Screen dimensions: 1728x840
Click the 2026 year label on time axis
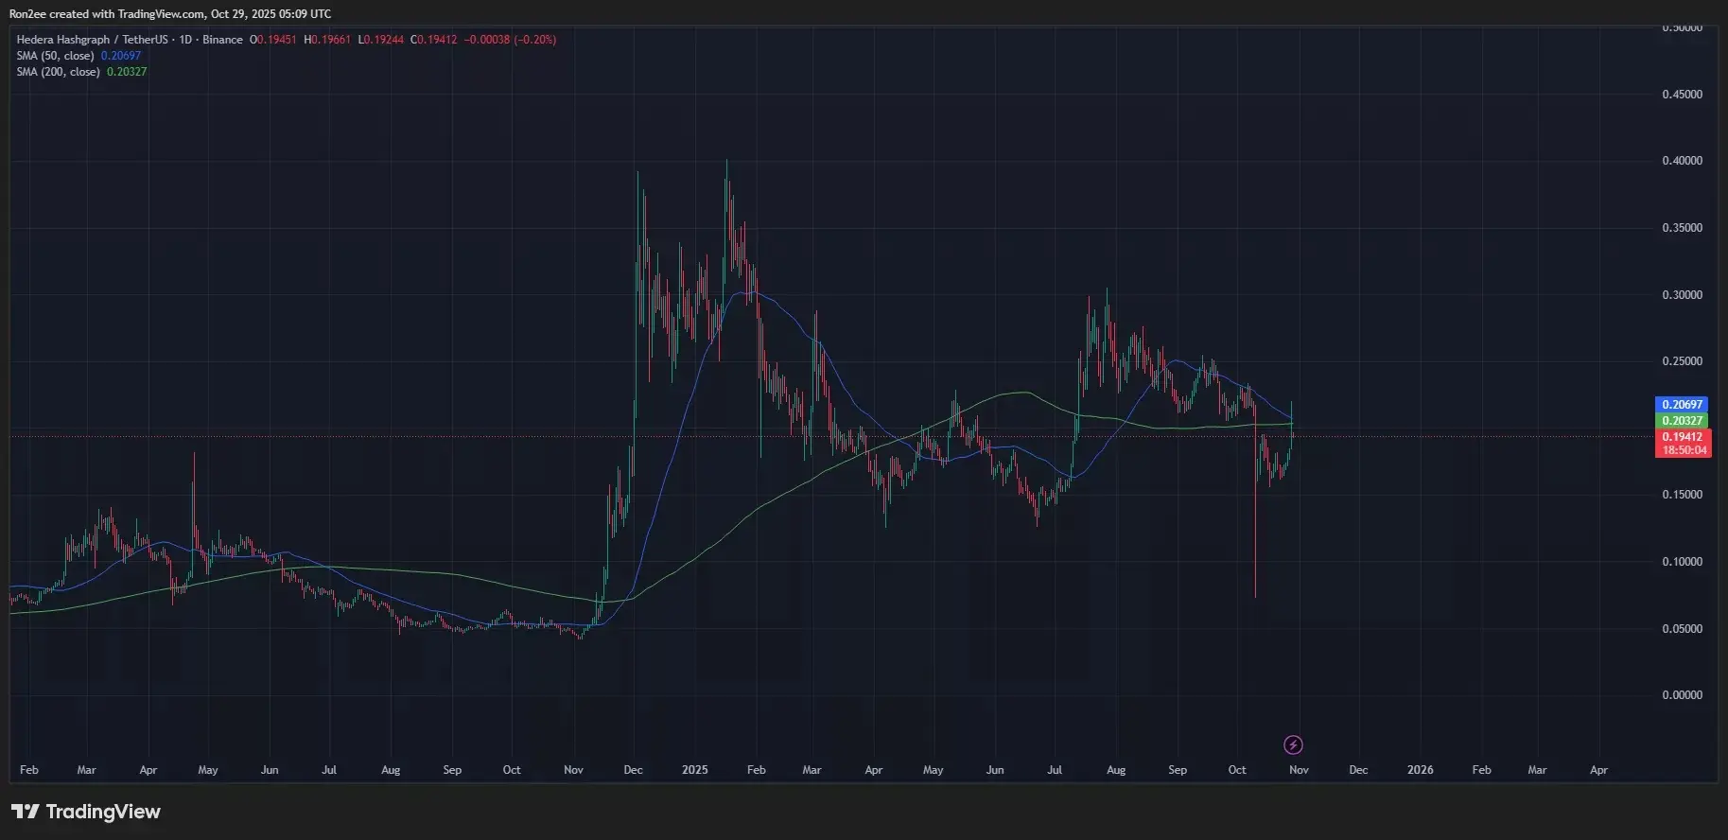1420,770
